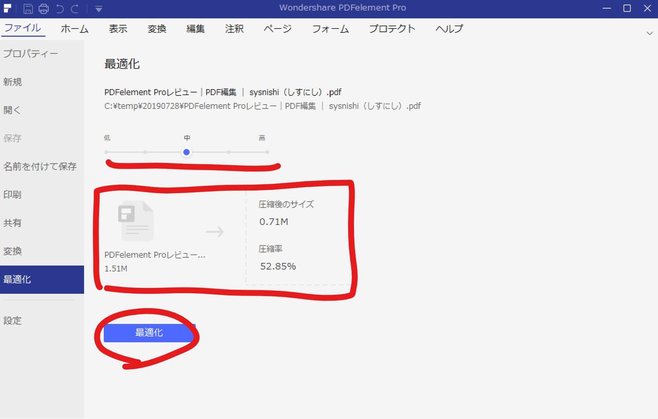The image size is (658, 419).
Task: Select 名前を付けて保存 in the sidebar
Action: pos(42,166)
